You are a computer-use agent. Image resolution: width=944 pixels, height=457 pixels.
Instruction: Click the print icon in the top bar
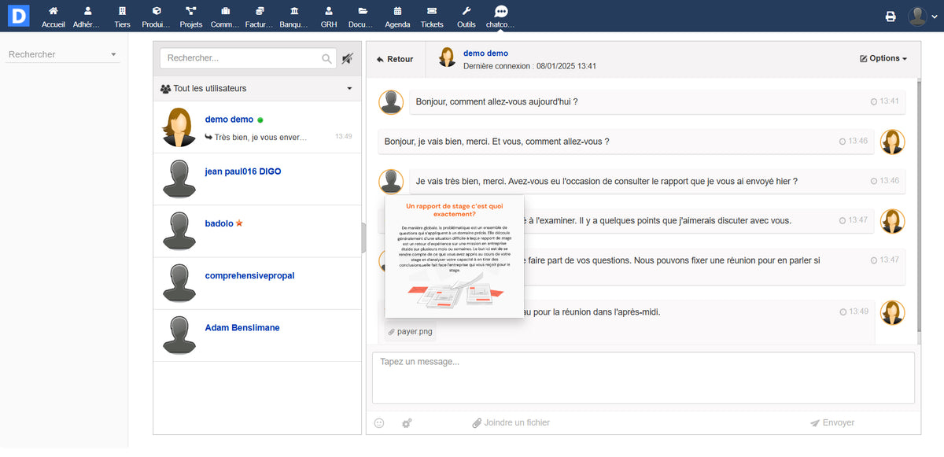(890, 15)
